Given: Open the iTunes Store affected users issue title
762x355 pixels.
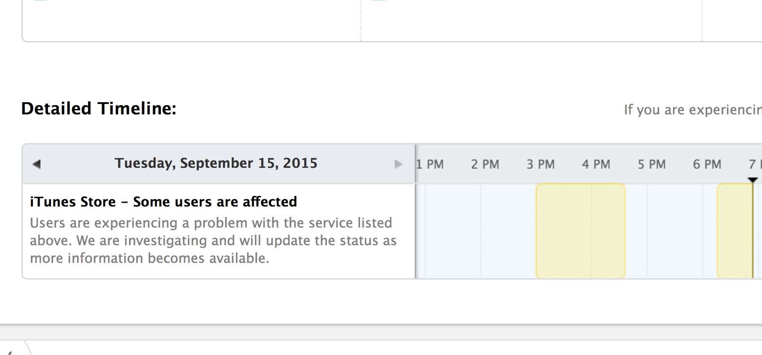Looking at the screenshot, I should pyautogui.click(x=164, y=202).
